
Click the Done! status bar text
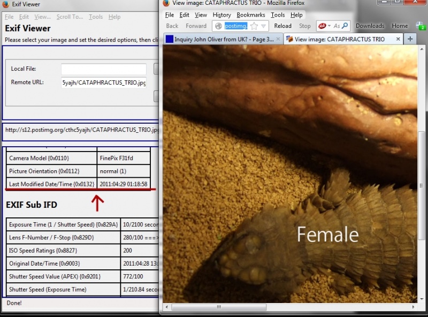[14, 303]
